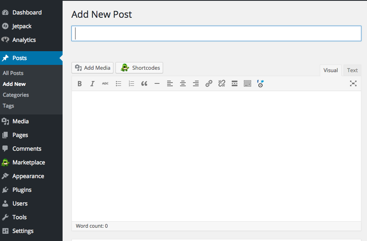
Task: Insert or edit a link
Action: click(x=209, y=83)
